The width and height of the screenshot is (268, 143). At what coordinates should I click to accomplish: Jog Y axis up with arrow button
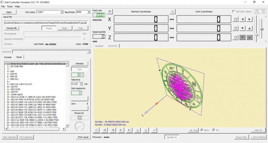[249, 28]
